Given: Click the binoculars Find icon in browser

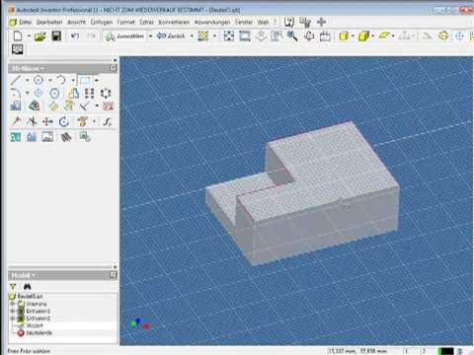Looking at the screenshot, I should [28, 287].
